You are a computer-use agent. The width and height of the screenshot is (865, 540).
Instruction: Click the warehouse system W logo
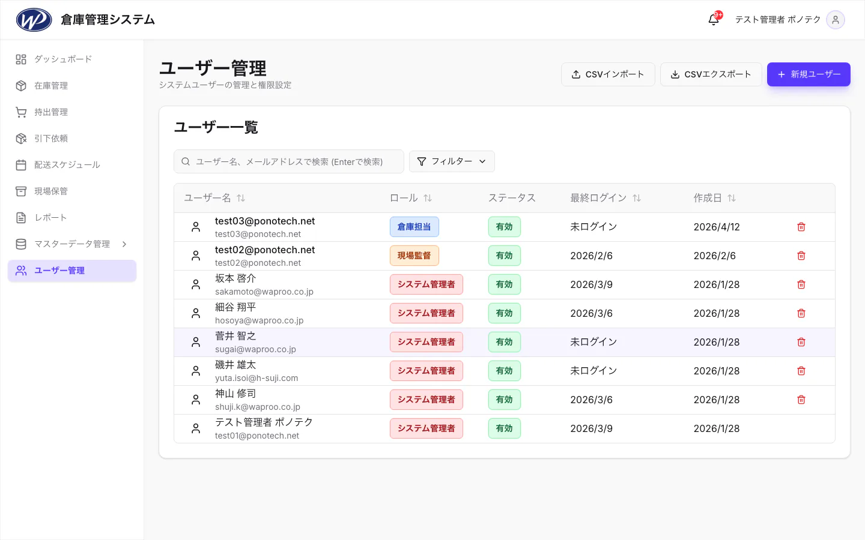34,20
